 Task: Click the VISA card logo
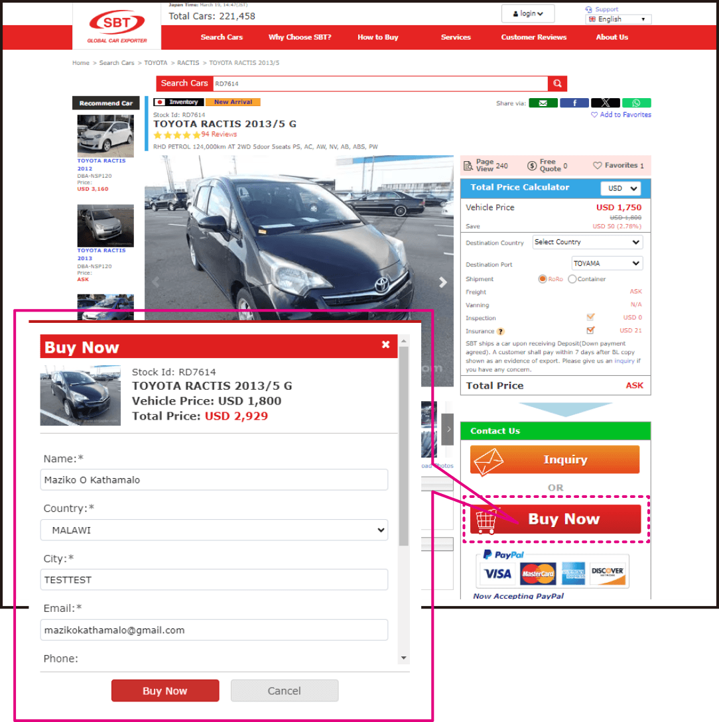tap(497, 573)
